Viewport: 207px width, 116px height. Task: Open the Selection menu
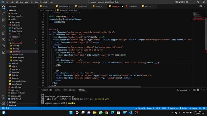tap(19, 2)
